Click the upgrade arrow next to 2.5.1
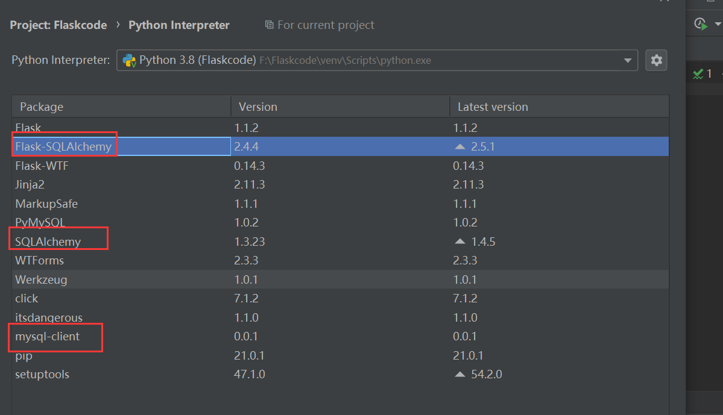 pos(459,146)
